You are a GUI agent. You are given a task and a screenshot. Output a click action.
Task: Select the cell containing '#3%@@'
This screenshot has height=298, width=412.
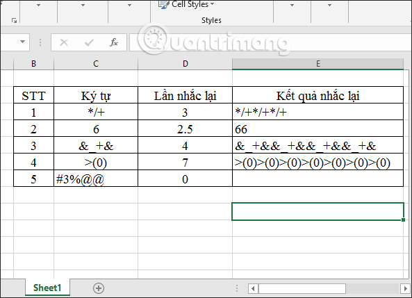pos(96,179)
